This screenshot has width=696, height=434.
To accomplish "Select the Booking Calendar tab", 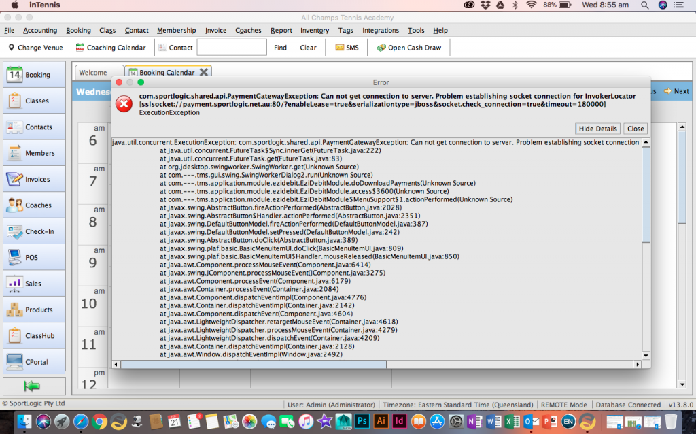I will click(x=167, y=72).
